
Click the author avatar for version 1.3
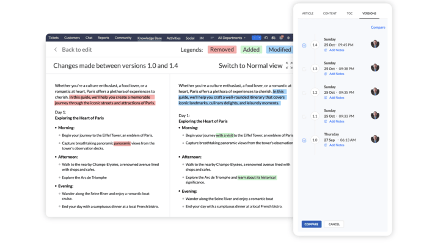(x=375, y=68)
